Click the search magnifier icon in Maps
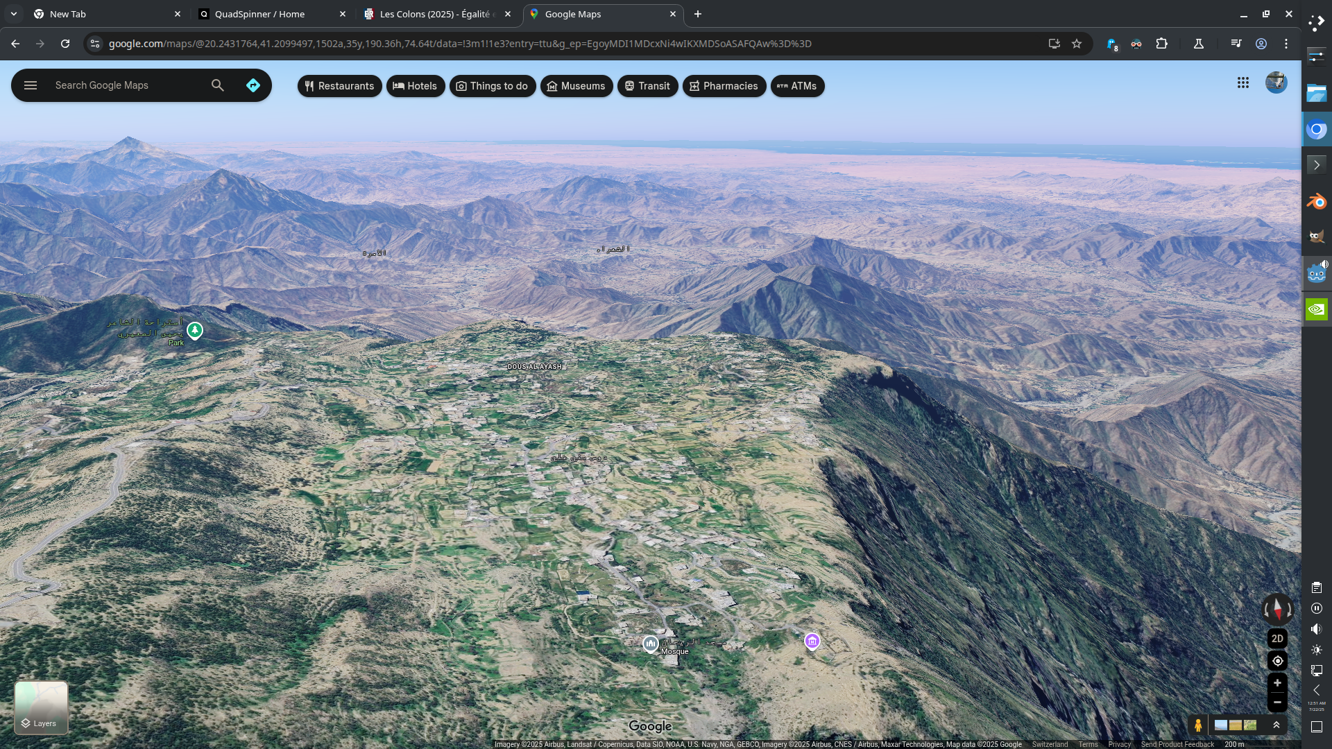The image size is (1332, 749). [218, 85]
